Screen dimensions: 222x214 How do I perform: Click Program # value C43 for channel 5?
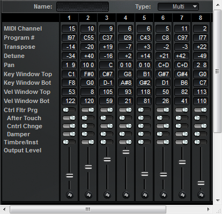144,38
